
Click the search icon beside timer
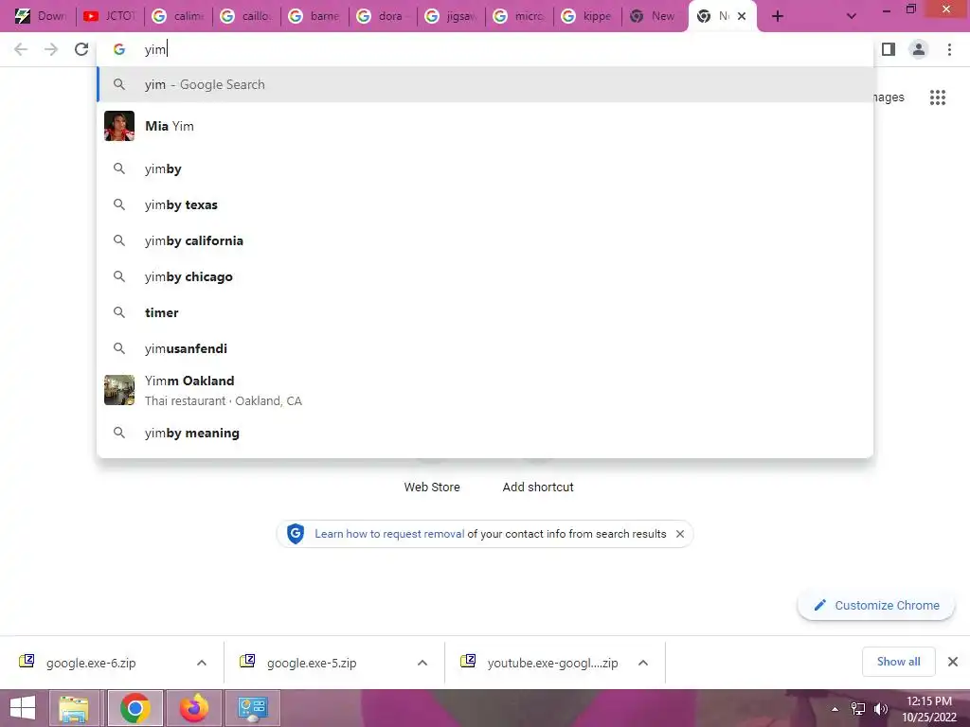119,312
